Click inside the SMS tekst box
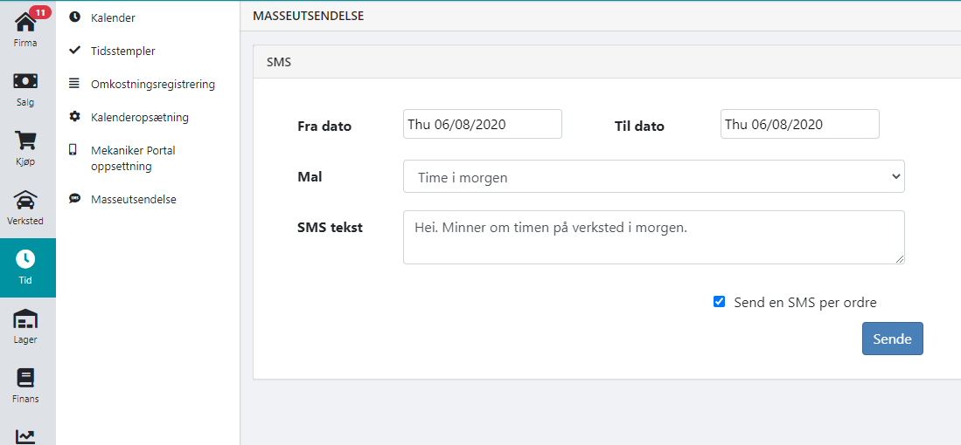Viewport: 961px width, 445px height. (653, 236)
